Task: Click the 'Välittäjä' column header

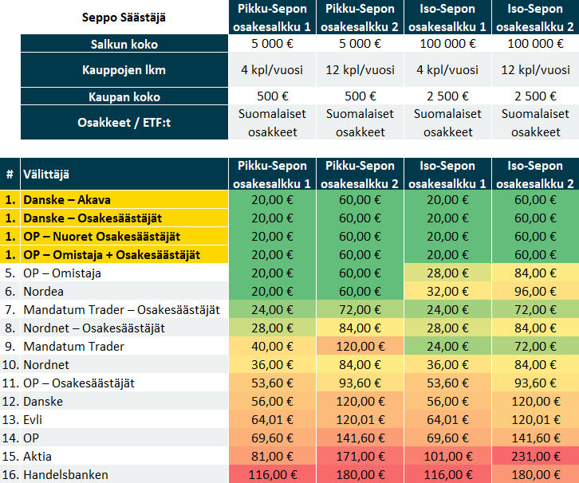Action: click(124, 175)
